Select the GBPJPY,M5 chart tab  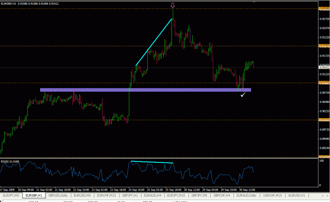(199, 196)
